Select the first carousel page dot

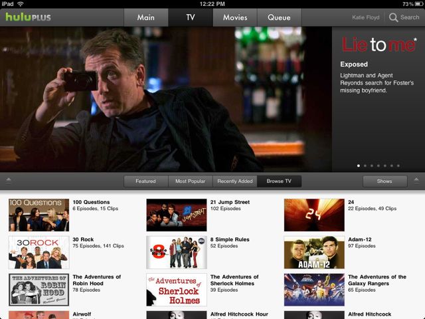[x=359, y=165]
